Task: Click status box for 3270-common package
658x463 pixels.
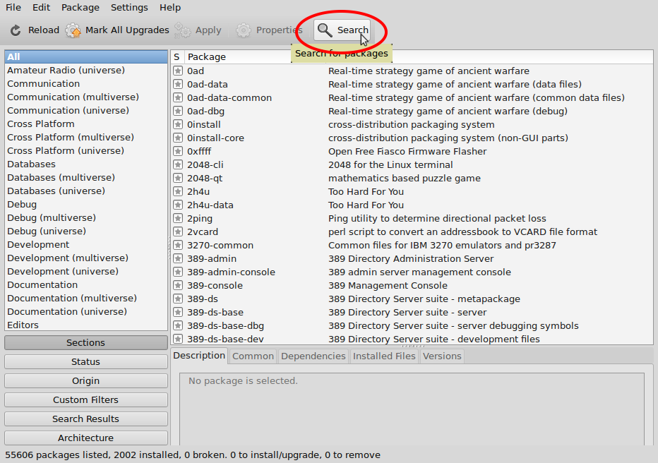Action: click(x=178, y=246)
